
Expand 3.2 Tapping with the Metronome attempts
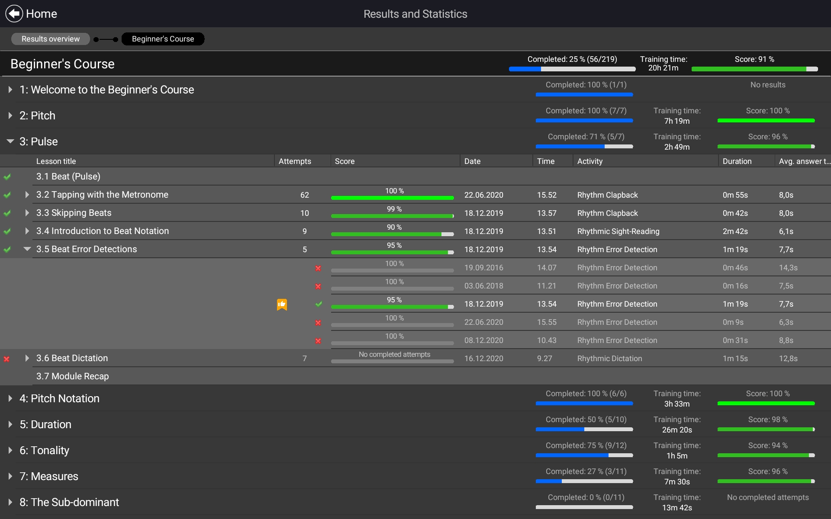pyautogui.click(x=27, y=195)
